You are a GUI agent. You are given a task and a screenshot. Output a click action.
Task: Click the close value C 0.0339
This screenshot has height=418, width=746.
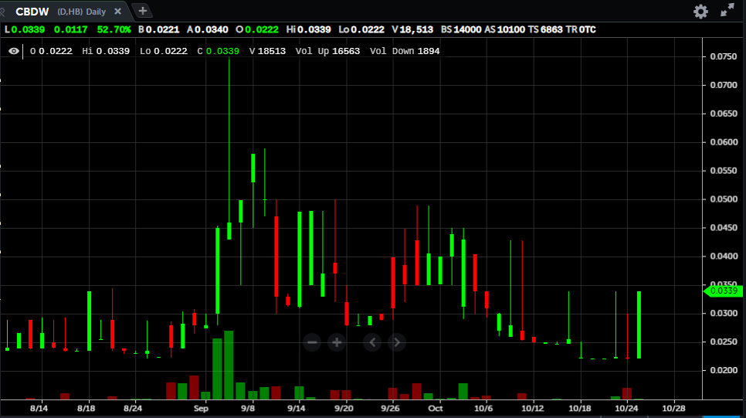click(x=218, y=51)
